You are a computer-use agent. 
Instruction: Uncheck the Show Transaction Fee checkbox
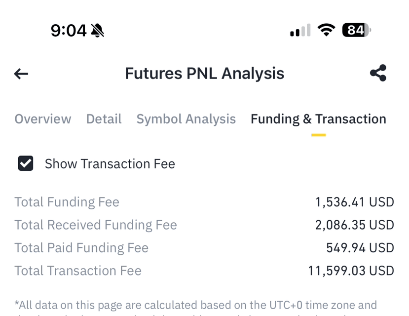26,163
